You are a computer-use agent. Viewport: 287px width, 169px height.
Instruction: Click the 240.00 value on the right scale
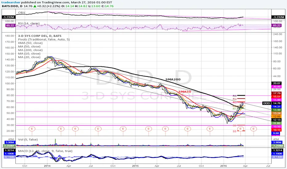(x=277, y=34)
